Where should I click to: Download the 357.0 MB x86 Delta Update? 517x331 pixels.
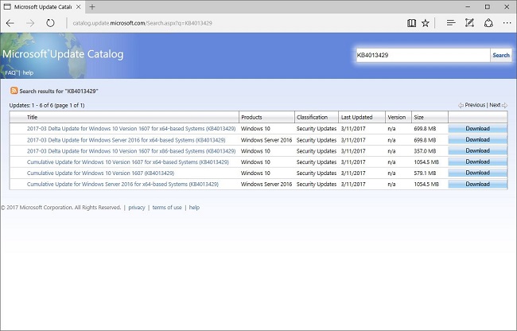(x=477, y=150)
